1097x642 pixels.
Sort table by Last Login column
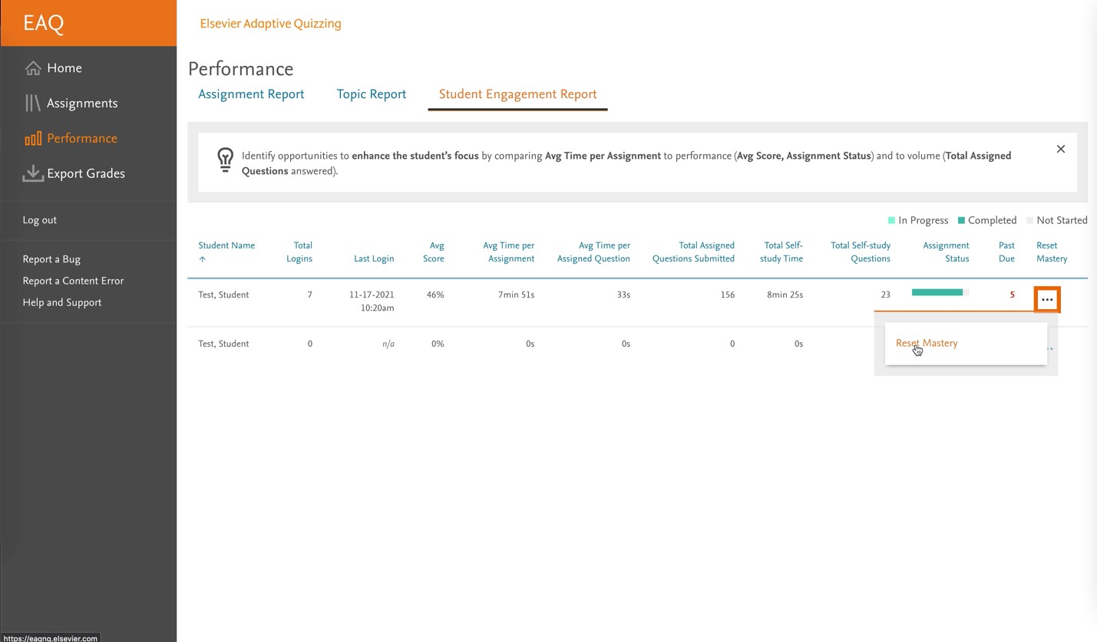tap(373, 258)
